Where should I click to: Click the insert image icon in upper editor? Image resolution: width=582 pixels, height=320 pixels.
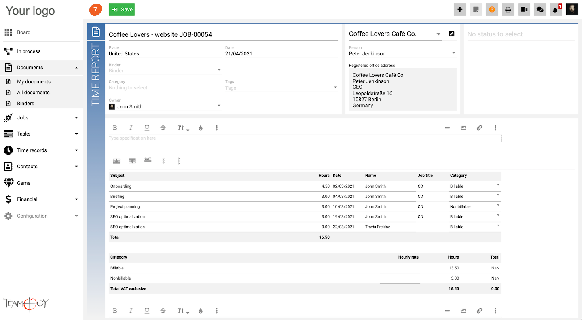tap(463, 128)
